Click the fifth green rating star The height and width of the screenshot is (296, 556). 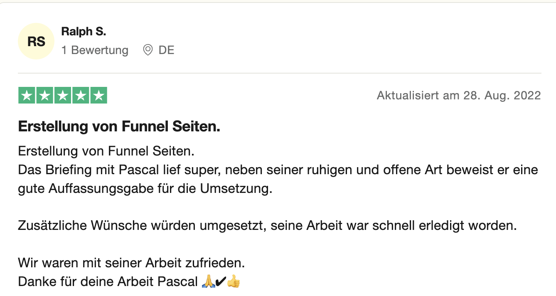click(x=98, y=96)
